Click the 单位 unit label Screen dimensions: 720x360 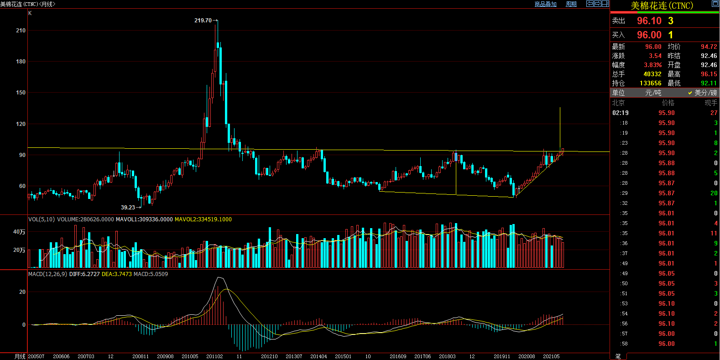[618, 93]
